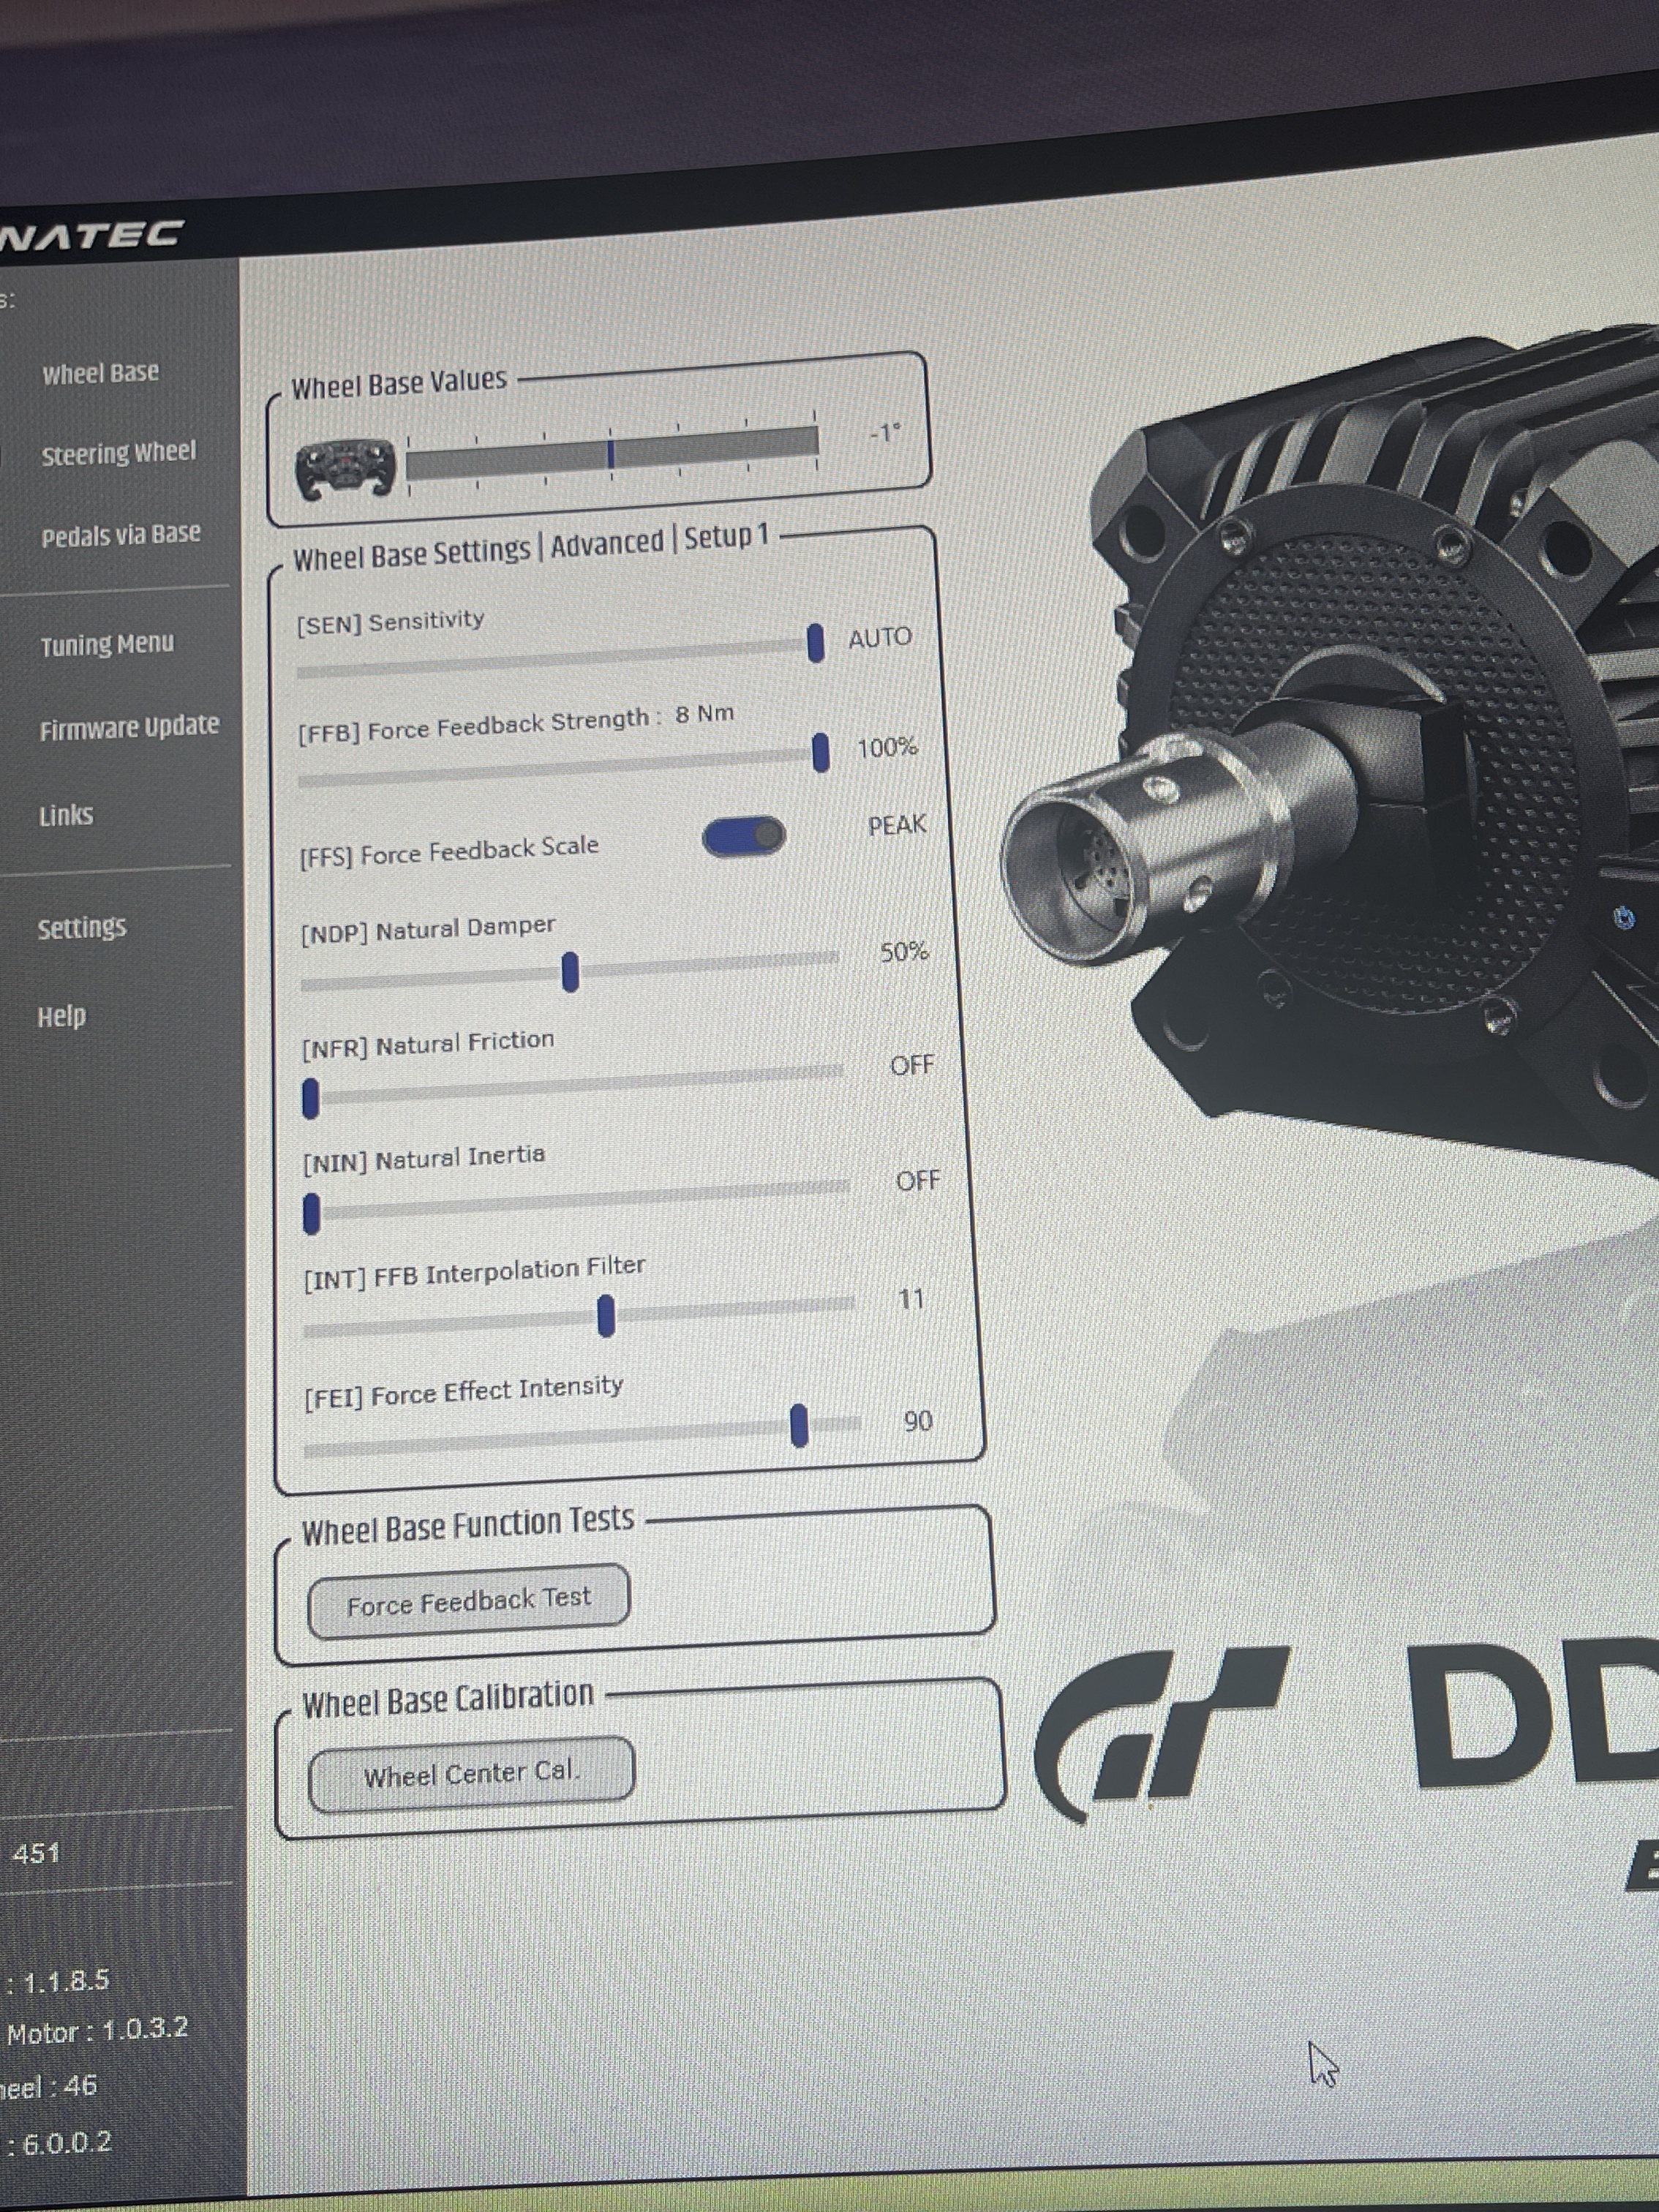Viewport: 1659px width, 2212px height.
Task: Click the Motor : 1.0.3.2 version text
Action: click(x=97, y=2031)
